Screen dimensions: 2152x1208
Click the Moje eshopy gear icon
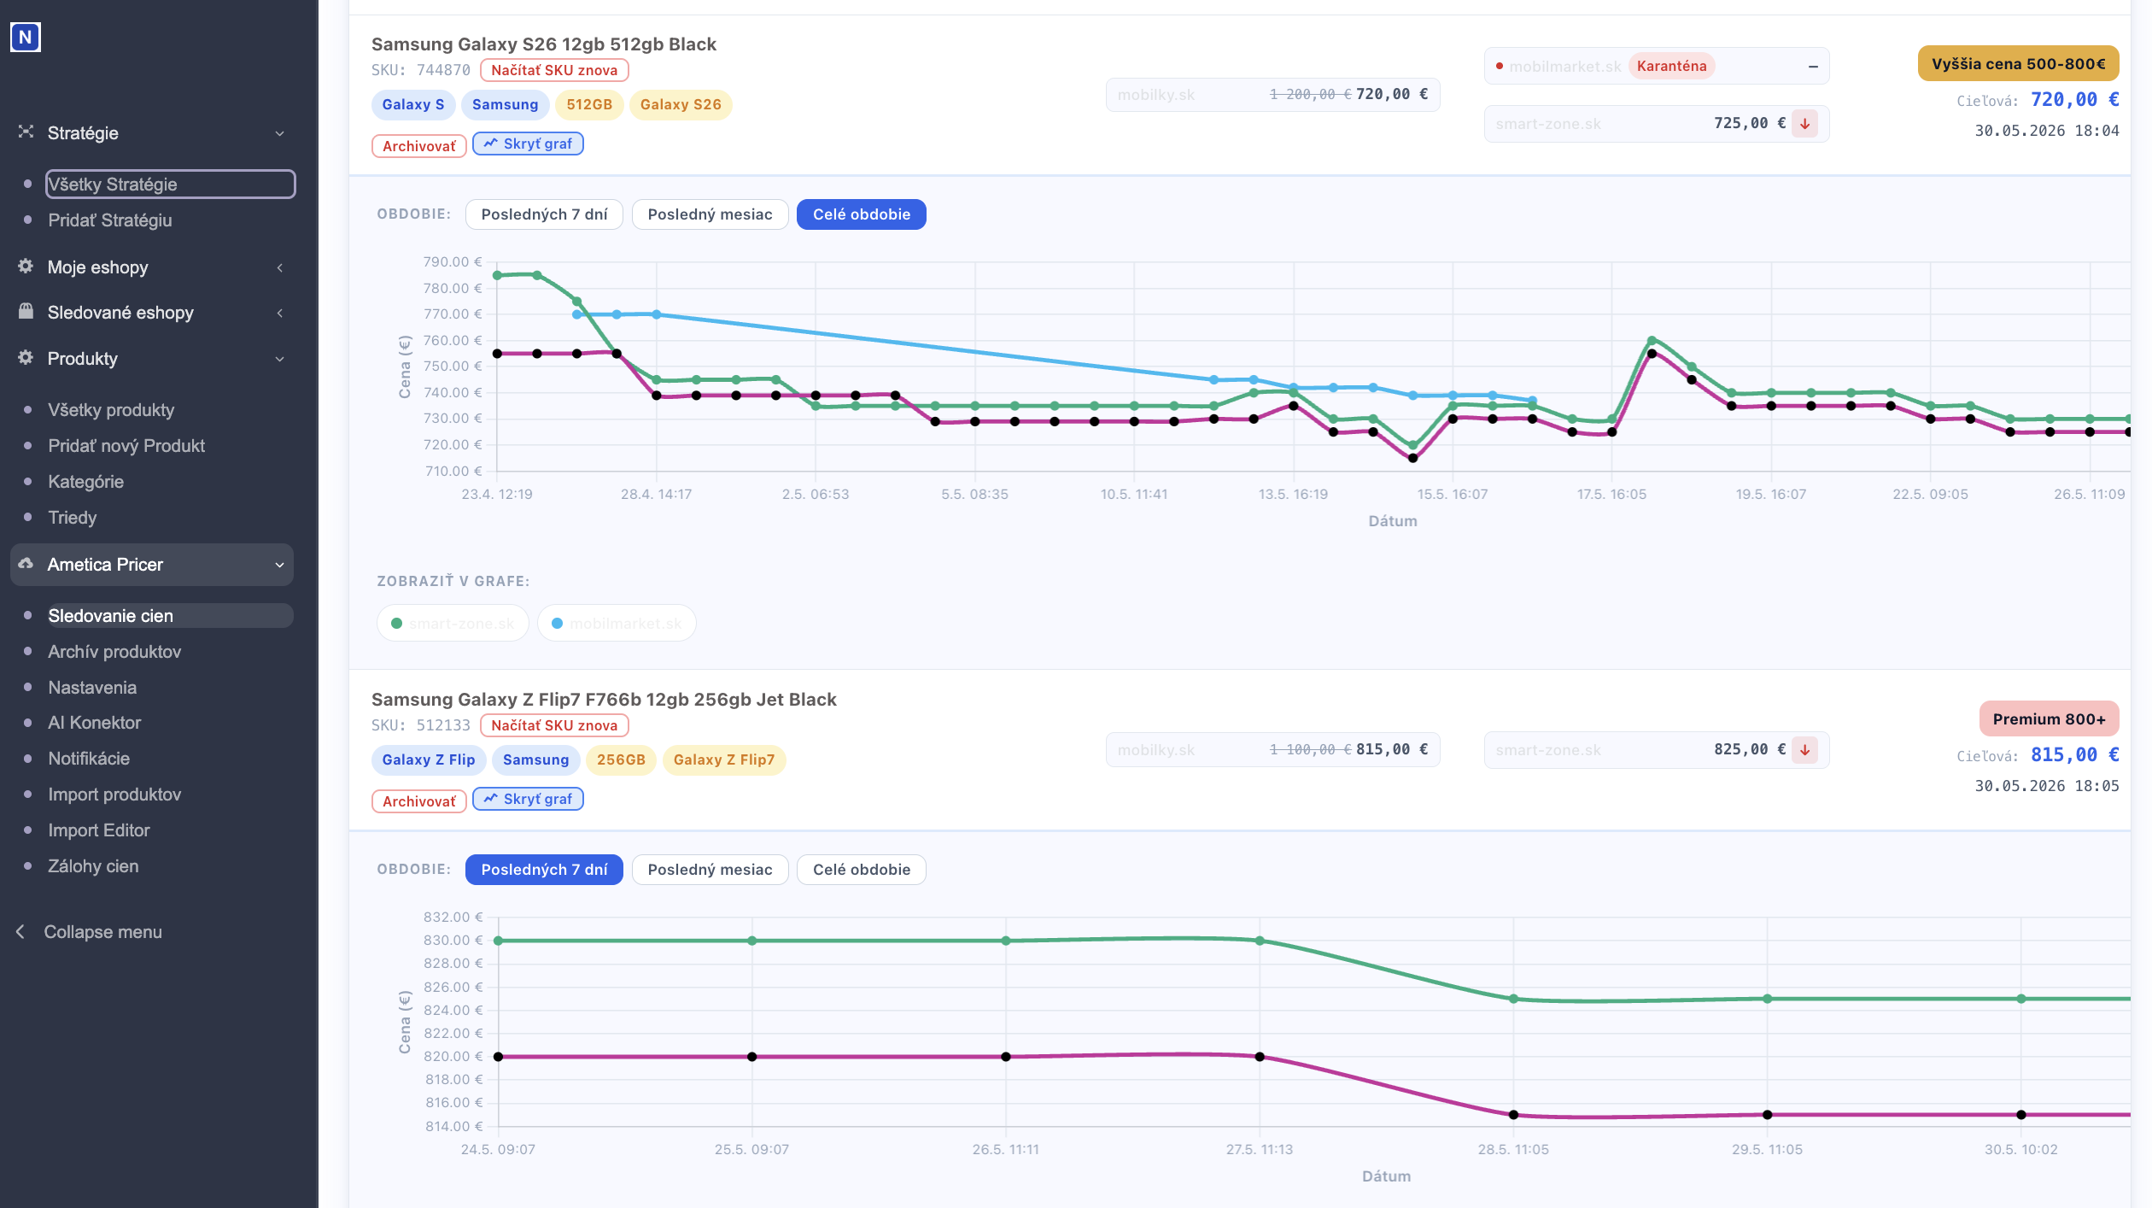click(x=26, y=267)
